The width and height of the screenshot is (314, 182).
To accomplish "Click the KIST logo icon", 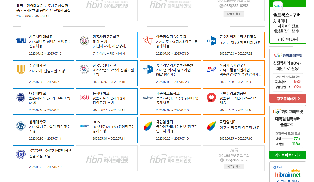I will point(148,41).
